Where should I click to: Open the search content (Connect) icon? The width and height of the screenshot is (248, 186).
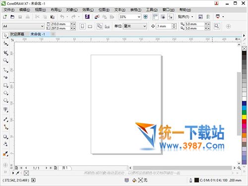tap(87, 17)
